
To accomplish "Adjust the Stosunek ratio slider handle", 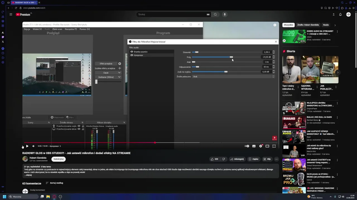I will 197,52.
